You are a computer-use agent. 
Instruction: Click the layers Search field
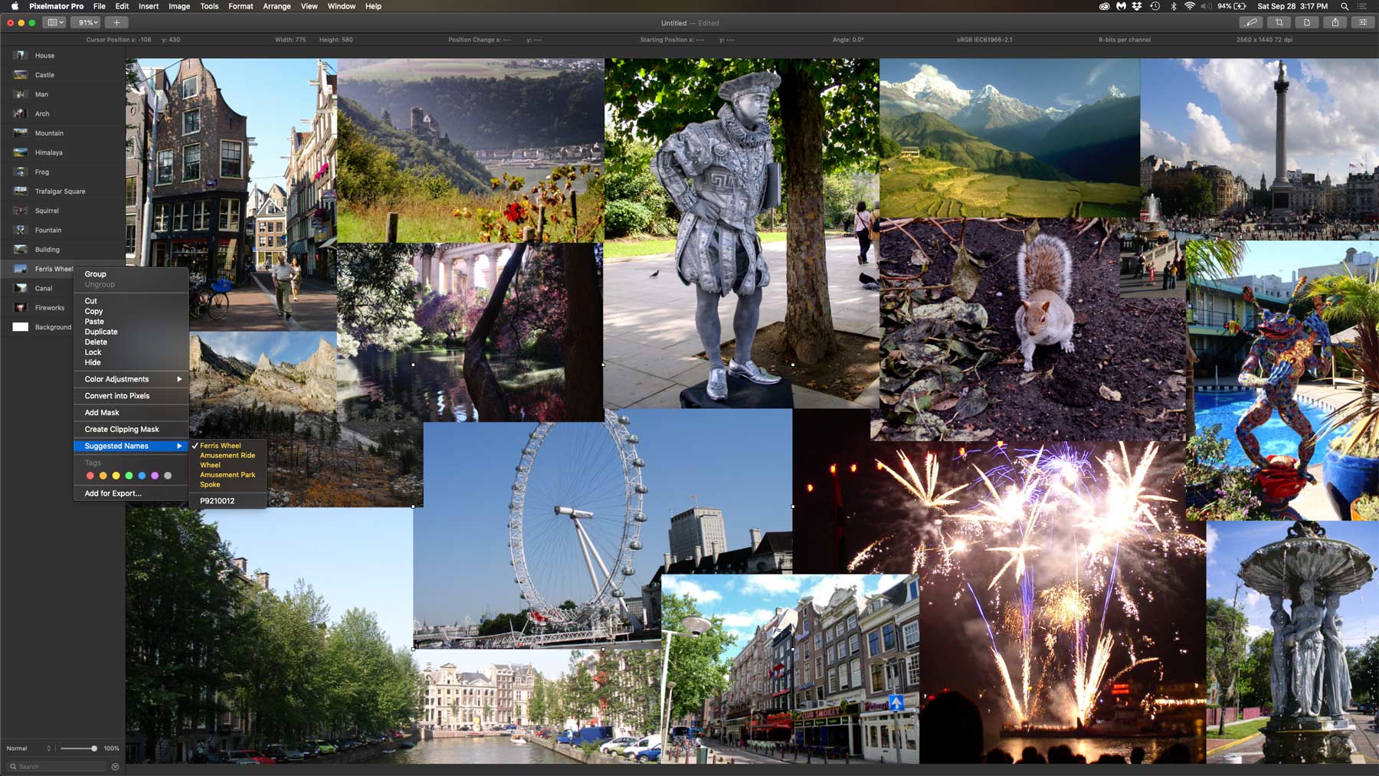57,766
